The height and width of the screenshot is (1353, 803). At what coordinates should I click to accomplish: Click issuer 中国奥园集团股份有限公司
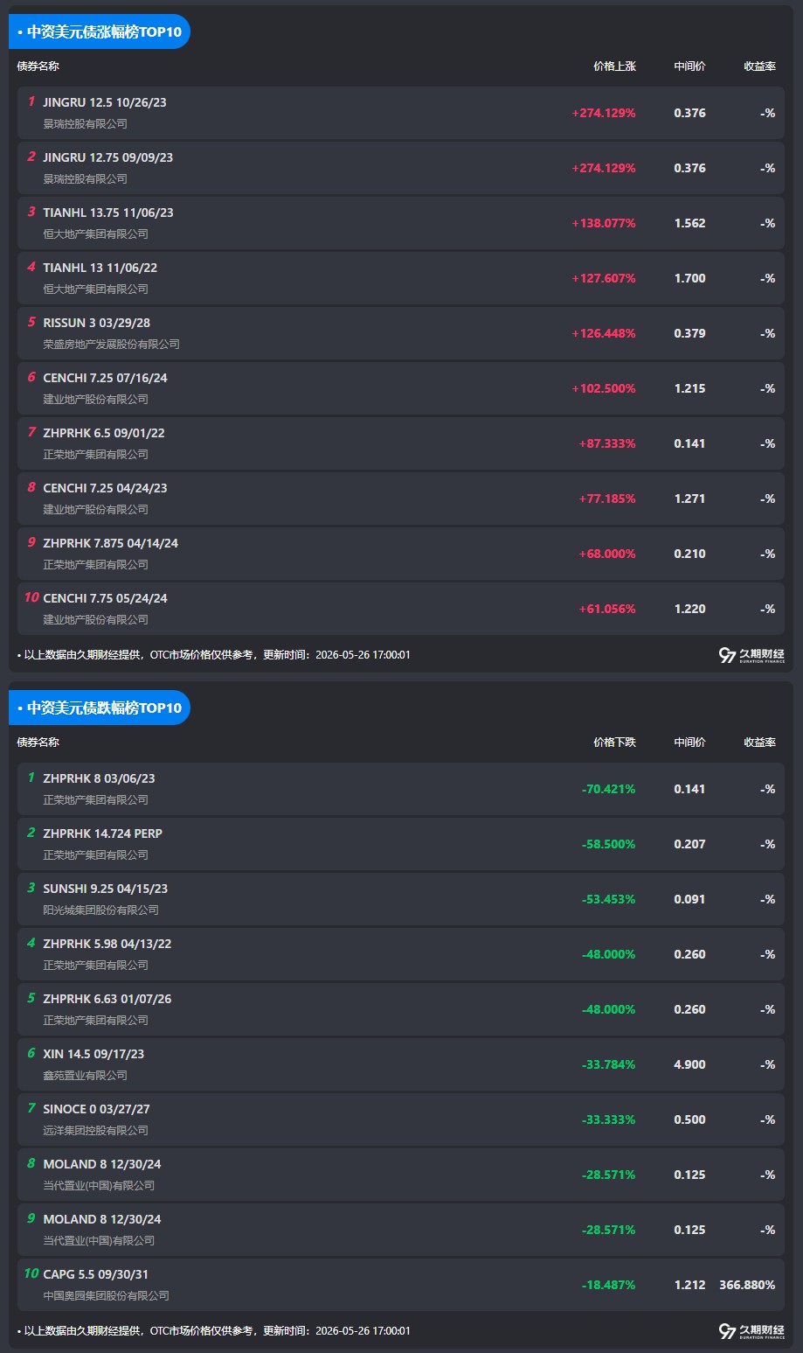click(x=107, y=1296)
